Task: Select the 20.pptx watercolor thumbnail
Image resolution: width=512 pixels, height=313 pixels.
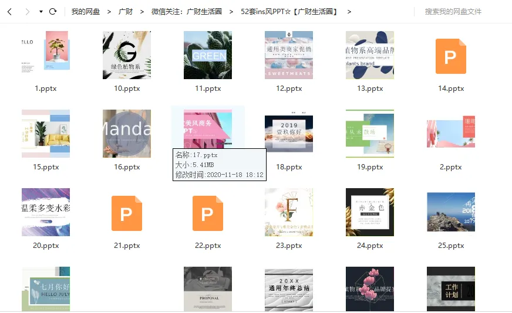Action: point(46,212)
